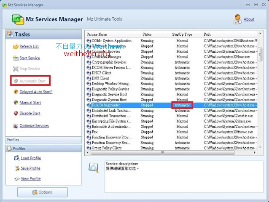This screenshot has width=269, height=202.
Task: Select the Computer Browser service row
Action: click(172, 51)
